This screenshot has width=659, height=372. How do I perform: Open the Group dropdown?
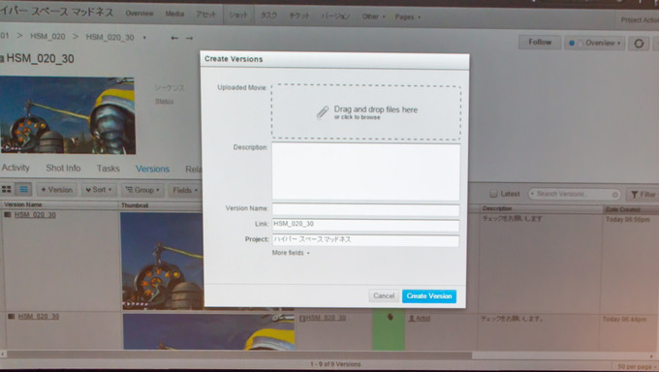click(142, 191)
